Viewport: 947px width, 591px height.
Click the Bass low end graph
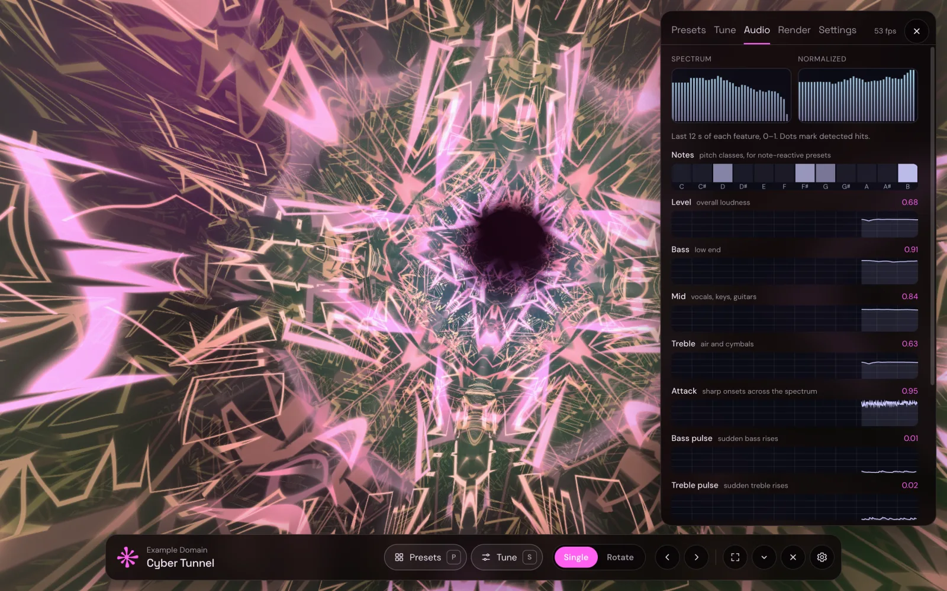click(794, 272)
